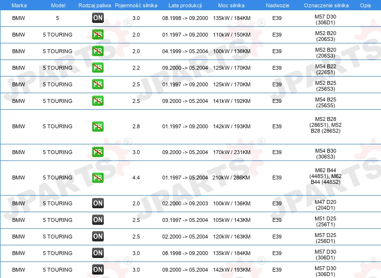Image resolution: width=381 pixels, height=278 pixels.
Task: Select the '110kW / 150KM' power cell
Action: click(231, 35)
